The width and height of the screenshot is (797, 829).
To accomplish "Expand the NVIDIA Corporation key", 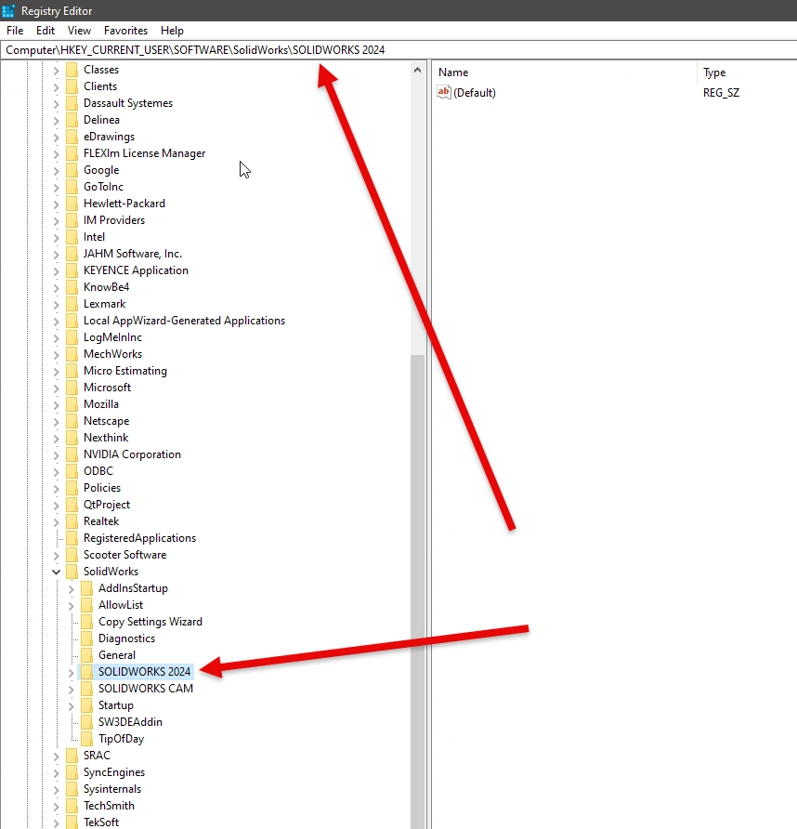I will pos(56,455).
